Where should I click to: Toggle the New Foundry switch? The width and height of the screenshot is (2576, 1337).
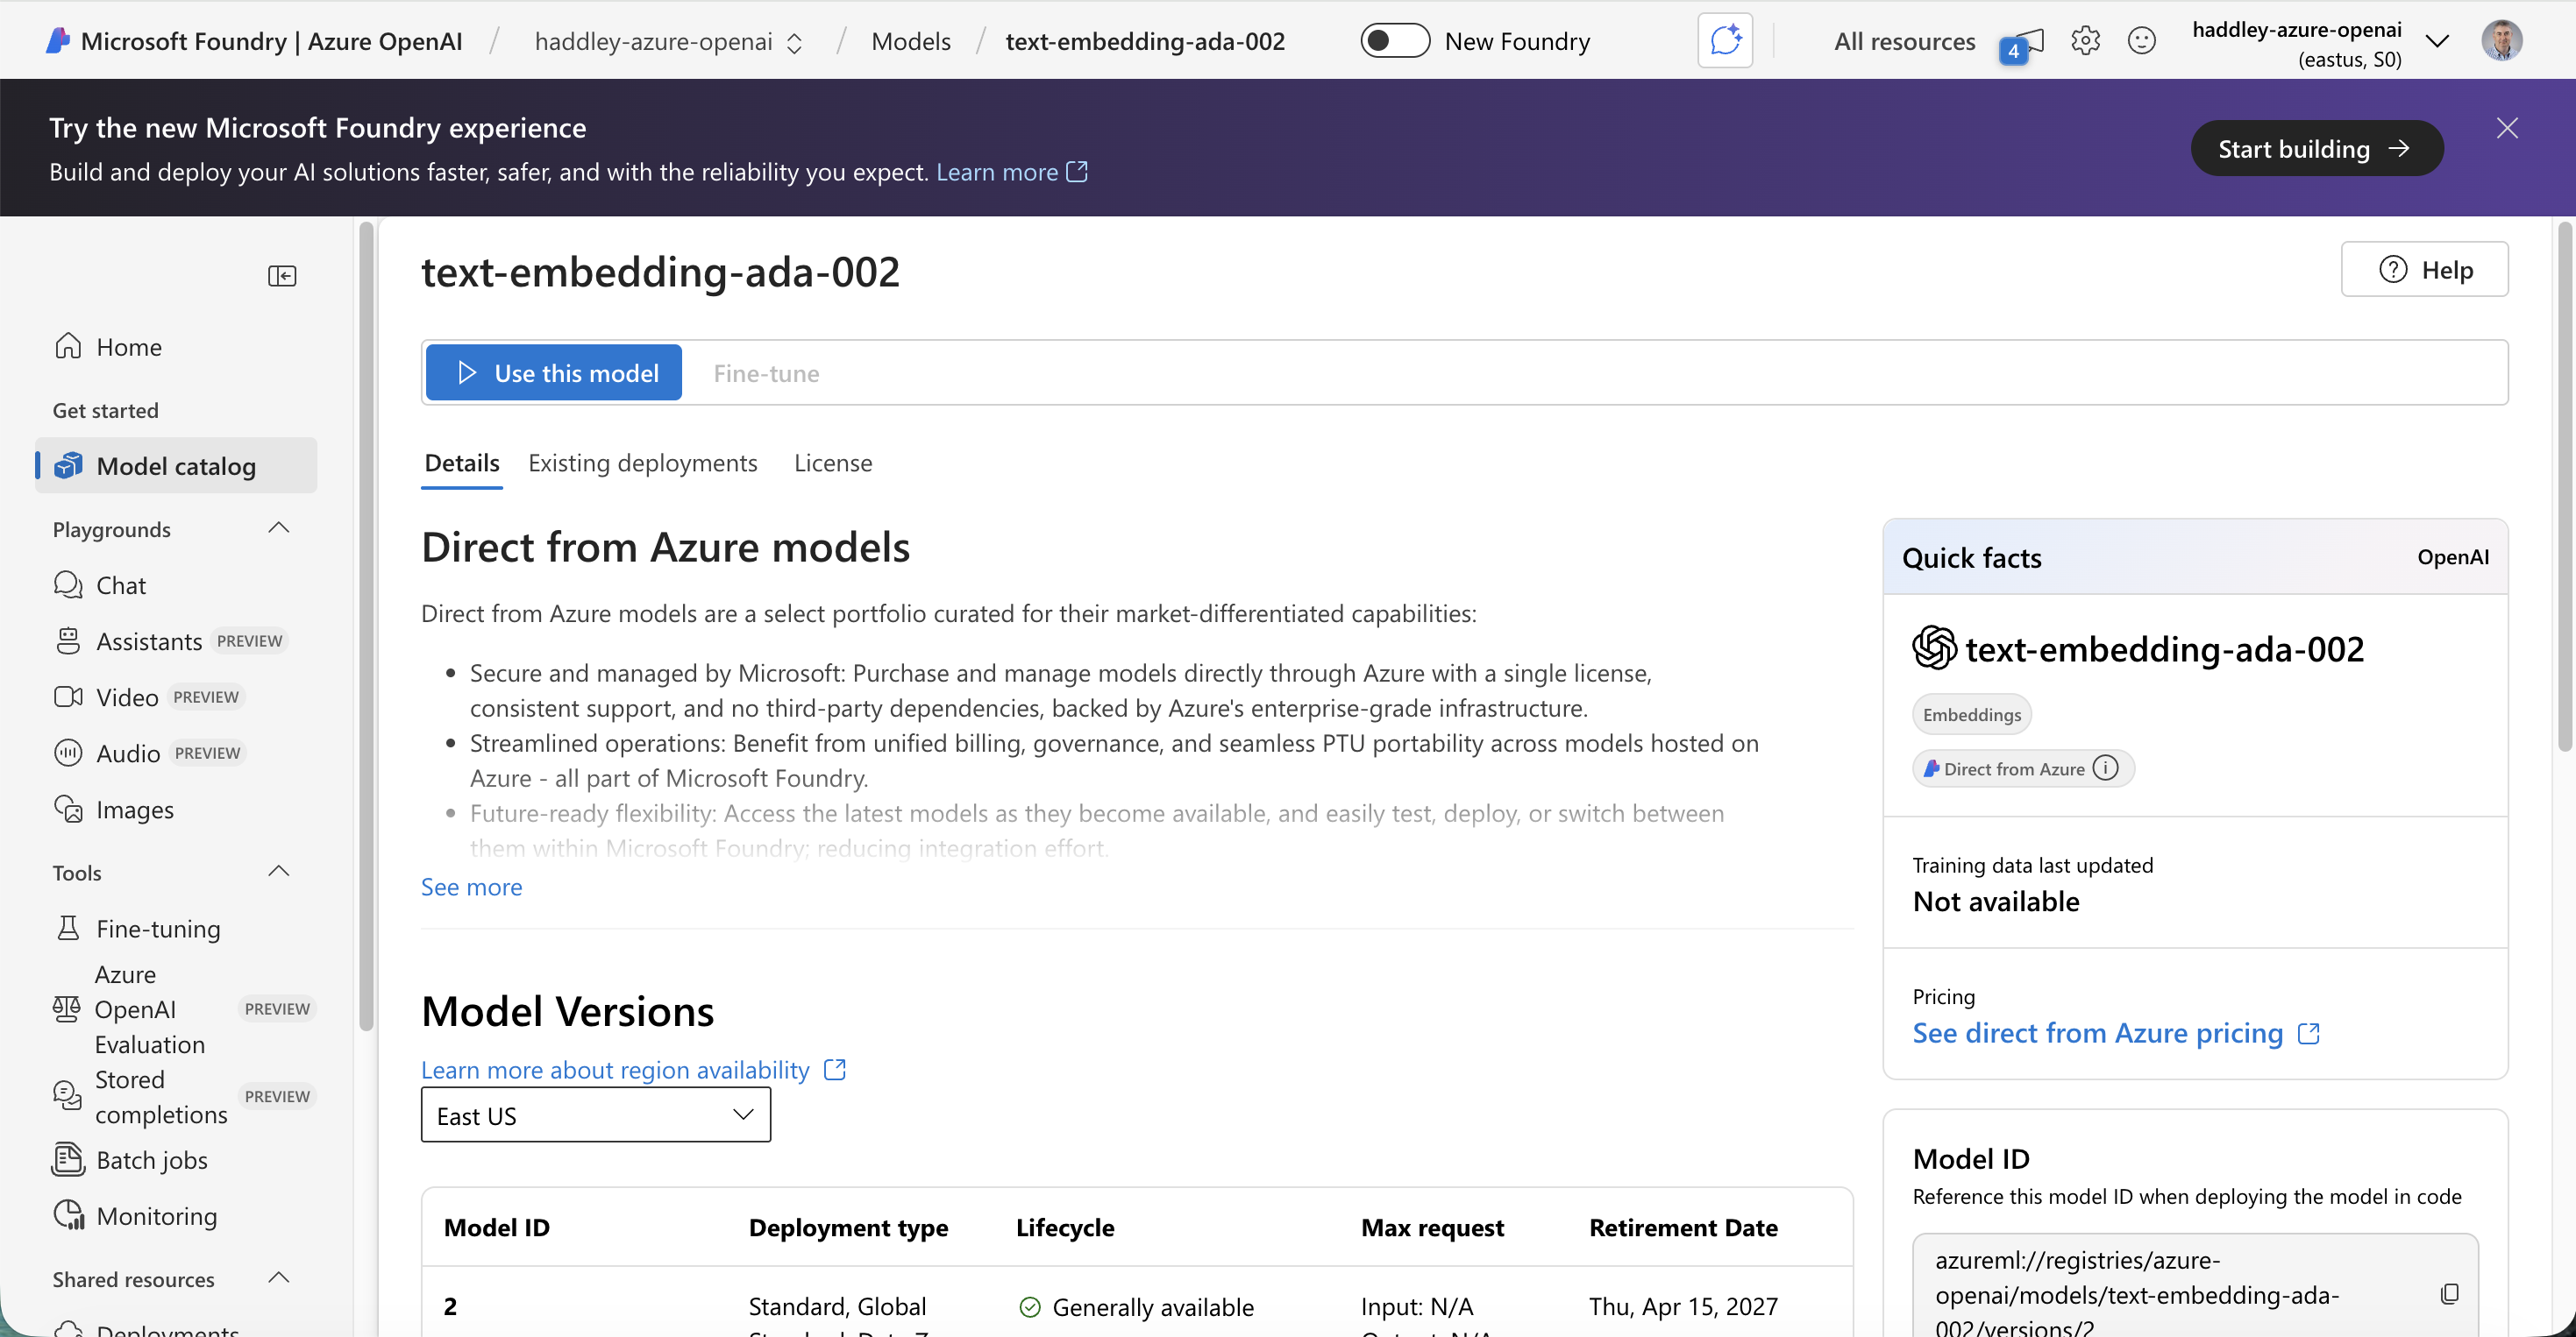1394,40
